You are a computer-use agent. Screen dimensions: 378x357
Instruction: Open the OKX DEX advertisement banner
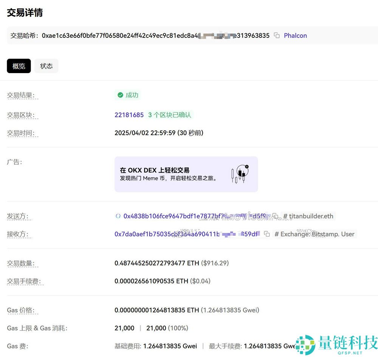pyautogui.click(x=186, y=174)
